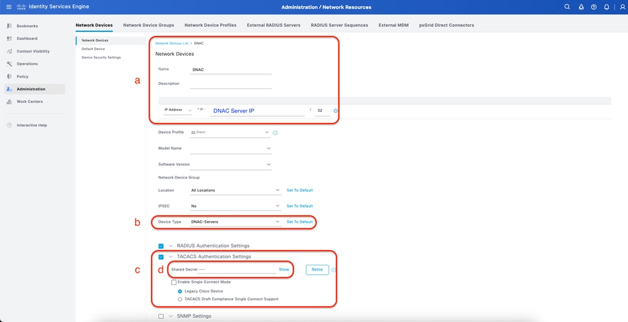Switch to External RADIUS Servers tab
The width and height of the screenshot is (628, 322).
point(273,25)
